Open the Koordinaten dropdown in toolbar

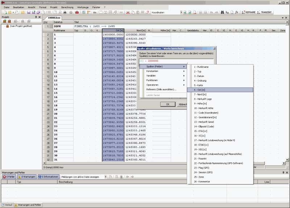tap(181, 12)
